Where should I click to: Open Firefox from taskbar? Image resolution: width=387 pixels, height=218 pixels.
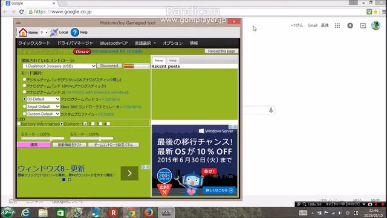(149, 213)
